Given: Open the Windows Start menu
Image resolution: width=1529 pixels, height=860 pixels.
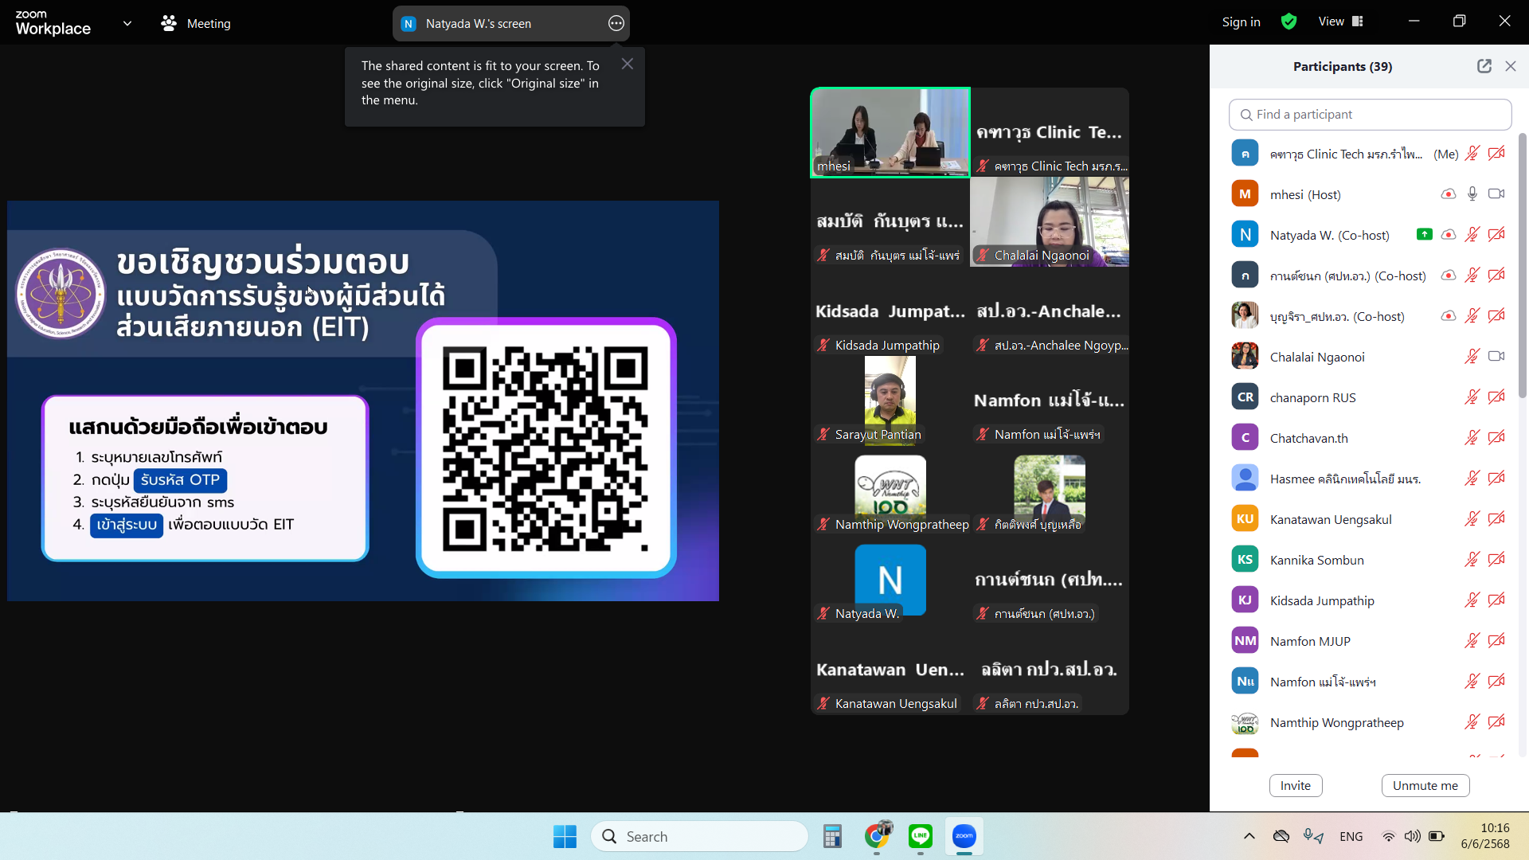Looking at the screenshot, I should click(565, 836).
